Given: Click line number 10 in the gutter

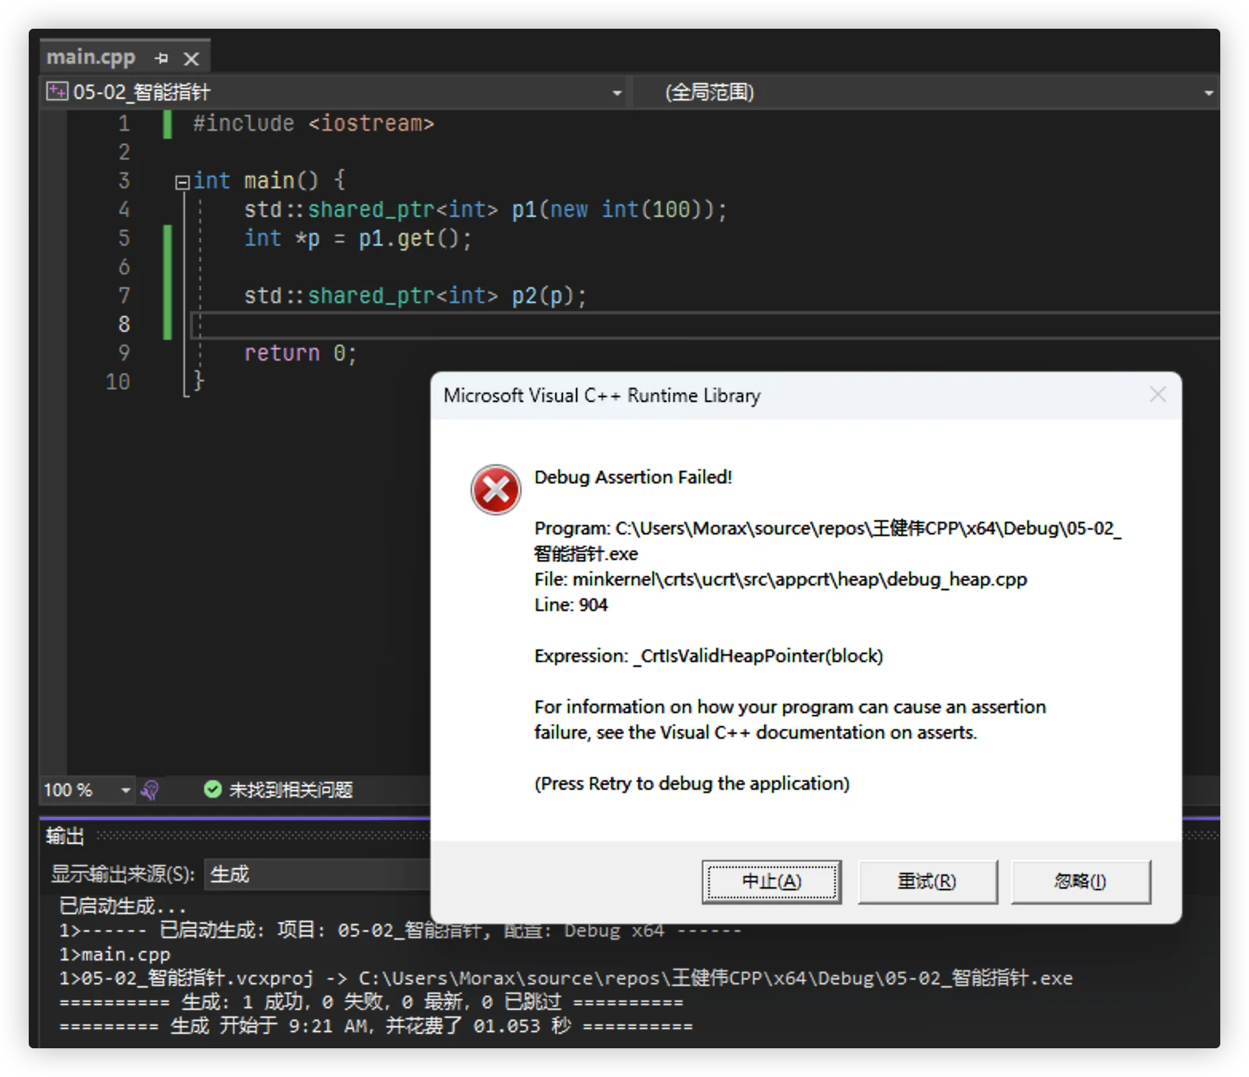Looking at the screenshot, I should (118, 382).
